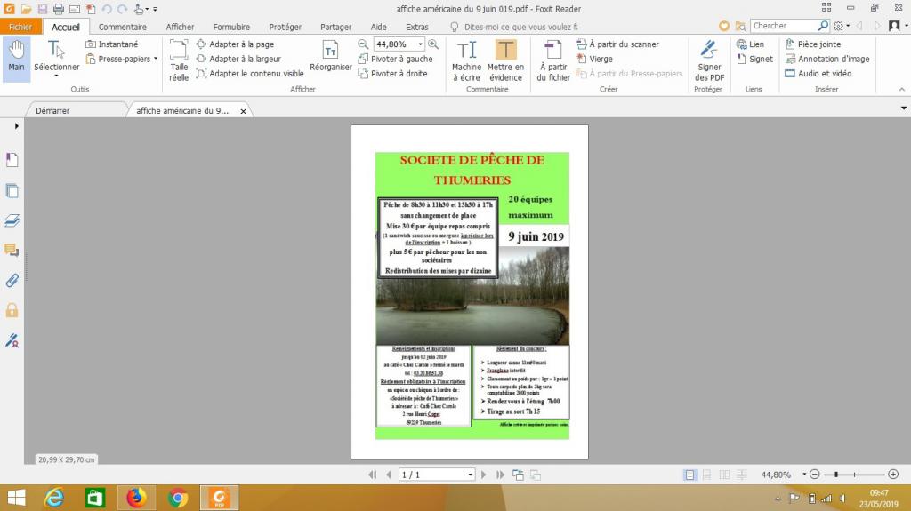Open the Presse-papiers clipboard menu
The image size is (911, 511).
point(121,59)
